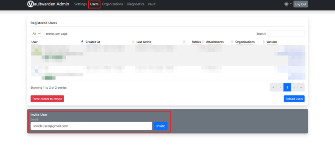Sort by Created at column arrows
This screenshot has width=335, height=151.
pos(133,42)
